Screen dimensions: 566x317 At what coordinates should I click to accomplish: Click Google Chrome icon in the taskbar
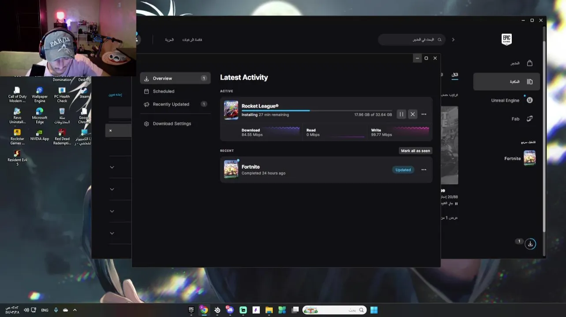point(204,310)
